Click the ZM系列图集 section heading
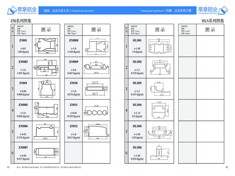This screenshot has width=235, height=176. [x=21, y=21]
